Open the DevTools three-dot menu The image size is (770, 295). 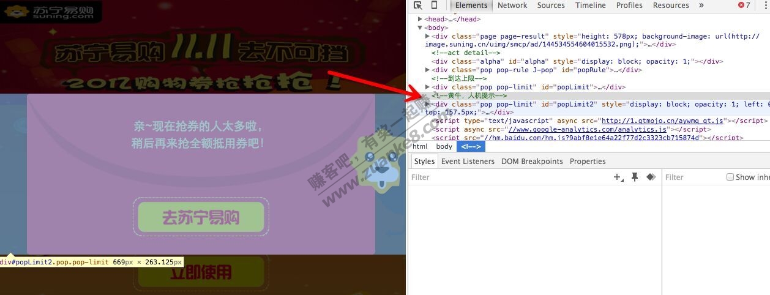tap(765, 6)
